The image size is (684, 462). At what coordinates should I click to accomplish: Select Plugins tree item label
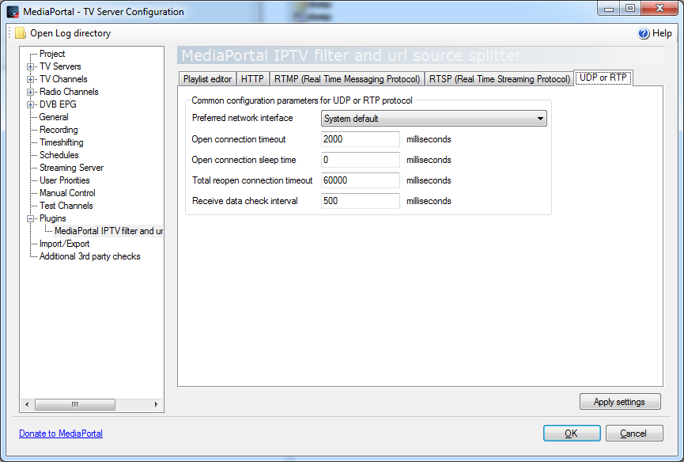(x=53, y=218)
